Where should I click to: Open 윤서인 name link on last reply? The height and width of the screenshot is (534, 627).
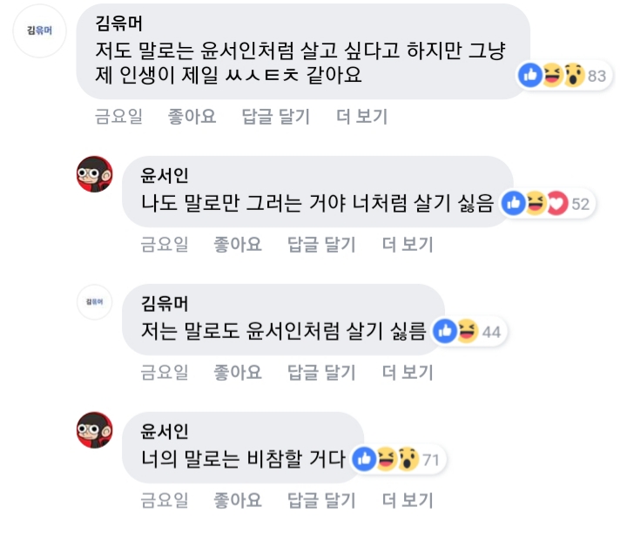[x=165, y=431]
